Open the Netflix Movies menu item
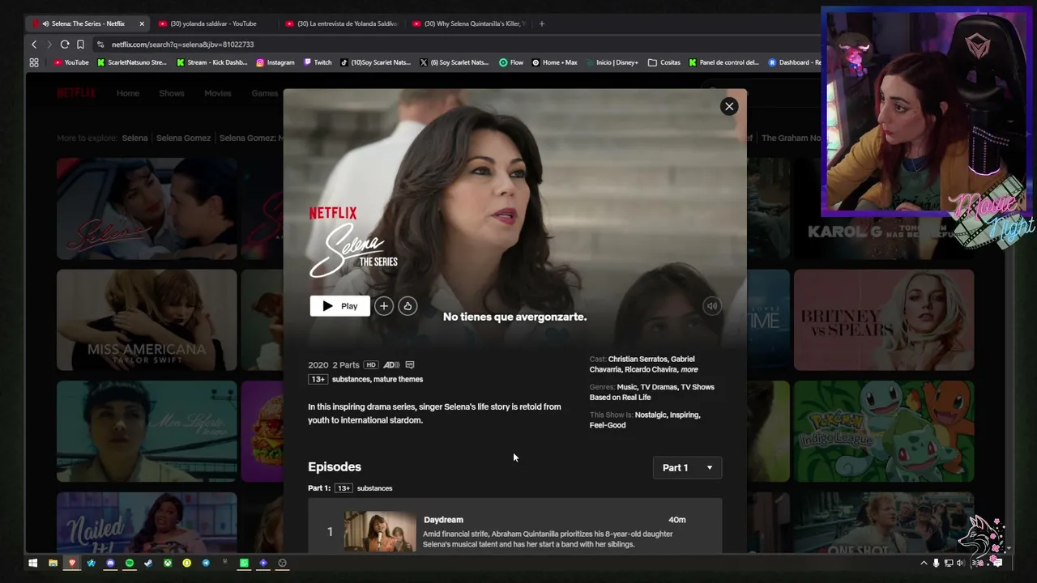 [218, 93]
